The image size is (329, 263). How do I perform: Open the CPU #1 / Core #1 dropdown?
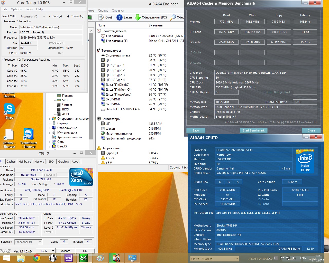tap(215, 259)
